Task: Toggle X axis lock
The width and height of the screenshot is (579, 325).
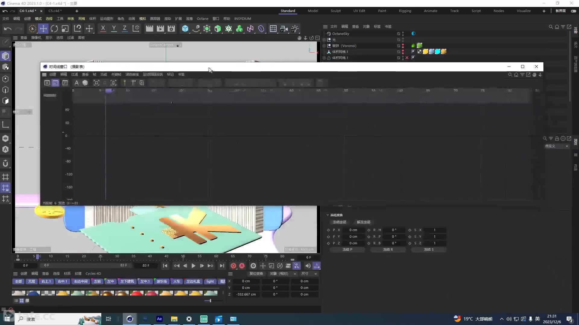Action: [x=103, y=29]
